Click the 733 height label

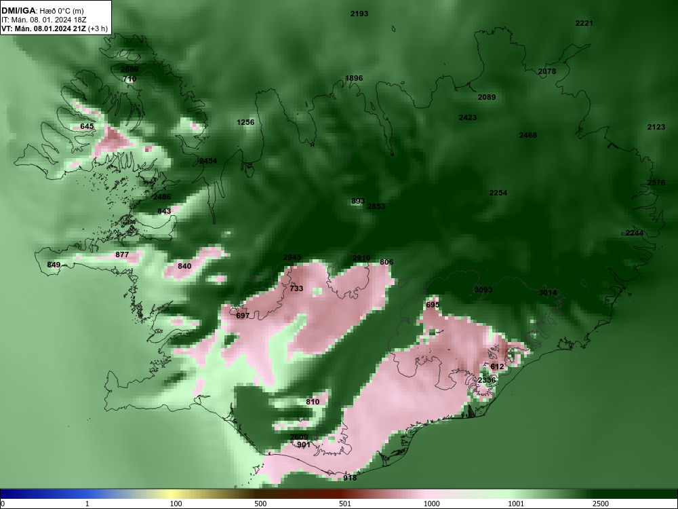tap(296, 288)
